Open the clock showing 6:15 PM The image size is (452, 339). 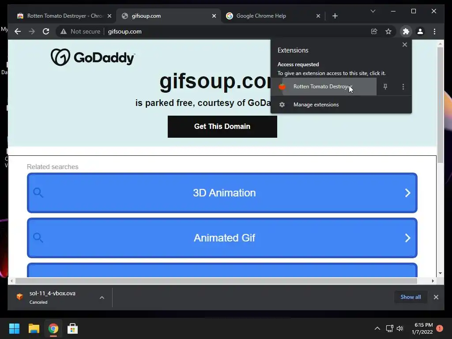coord(422,328)
